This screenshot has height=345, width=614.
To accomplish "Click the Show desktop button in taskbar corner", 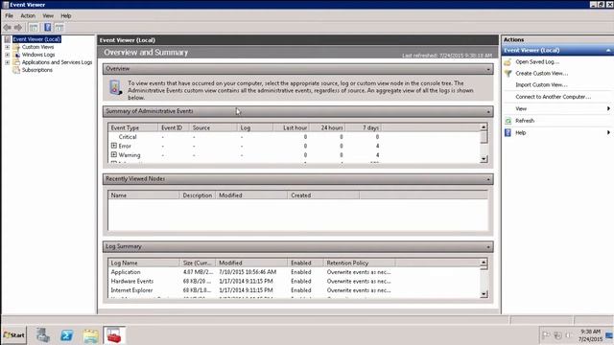I will (x=609, y=335).
